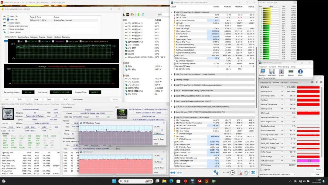Click the network computers icon in Sensors Status
This screenshot has height=185, width=328.
tap(216, 173)
